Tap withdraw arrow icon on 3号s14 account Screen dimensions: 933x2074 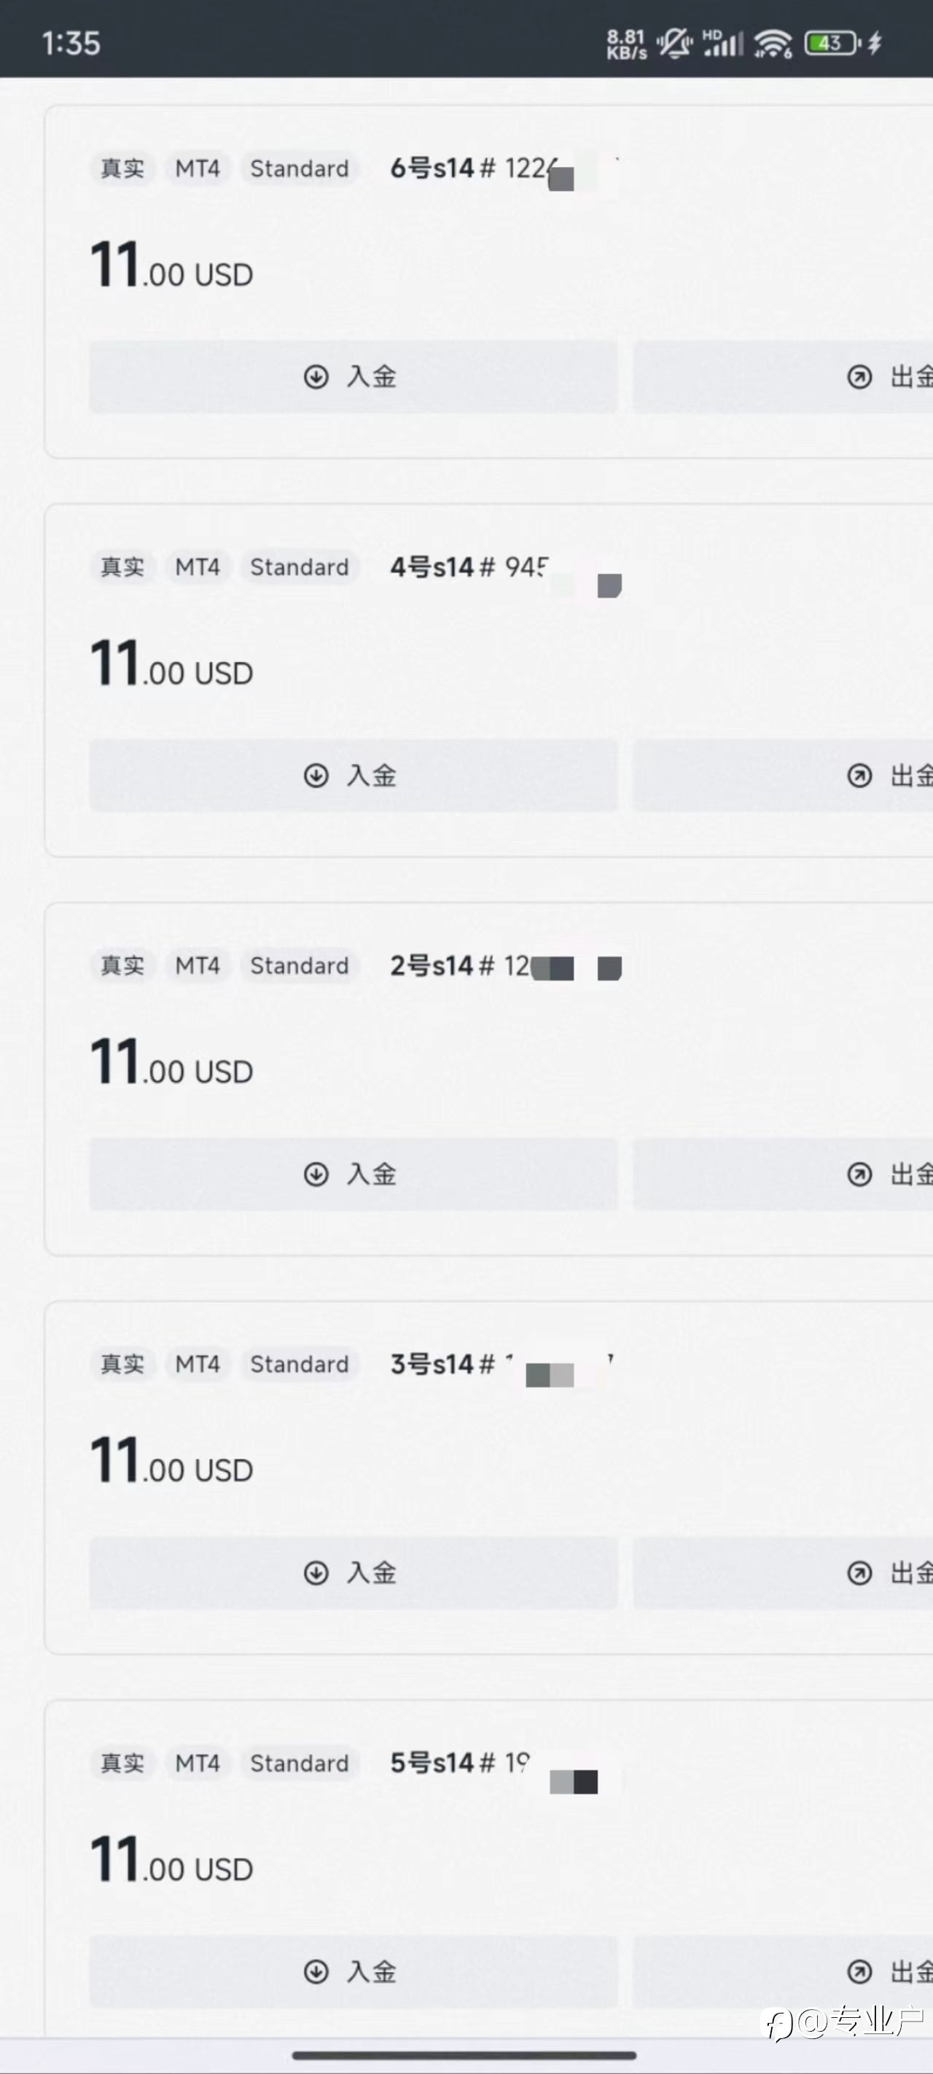coord(859,1572)
